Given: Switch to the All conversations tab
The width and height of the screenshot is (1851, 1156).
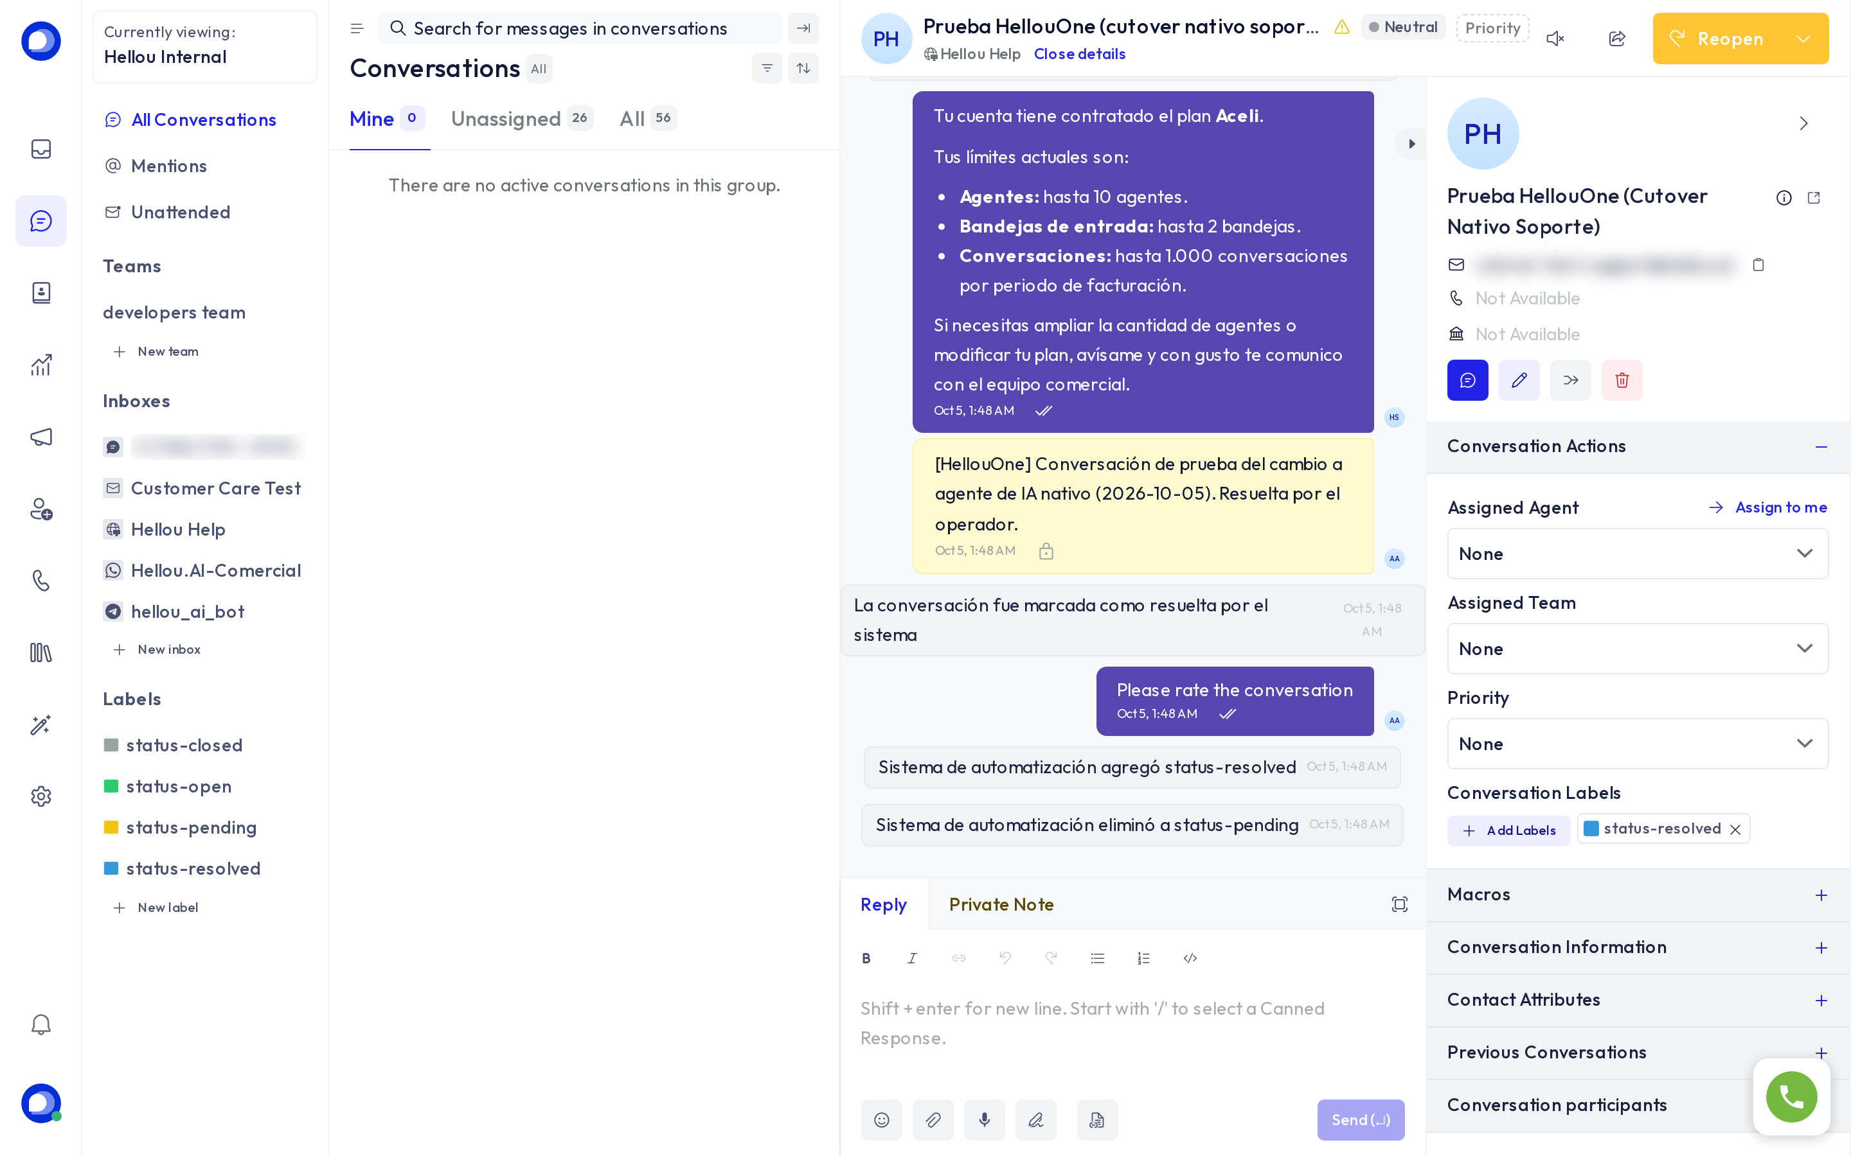Looking at the screenshot, I should coord(648,119).
